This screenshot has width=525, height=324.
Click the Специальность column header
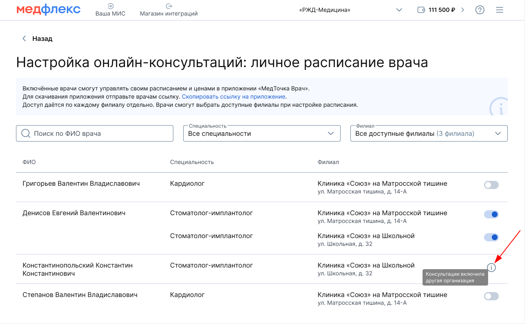pos(192,162)
